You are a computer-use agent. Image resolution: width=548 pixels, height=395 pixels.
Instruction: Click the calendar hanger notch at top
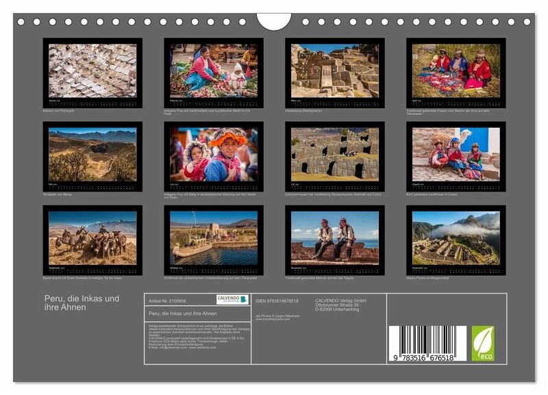(x=274, y=21)
